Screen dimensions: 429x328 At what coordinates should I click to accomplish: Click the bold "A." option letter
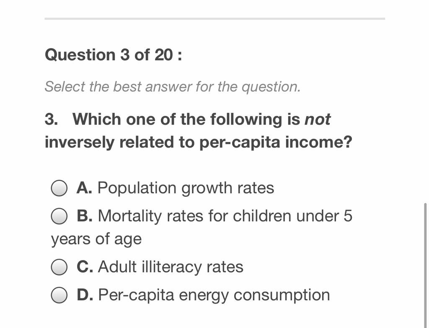click(85, 188)
